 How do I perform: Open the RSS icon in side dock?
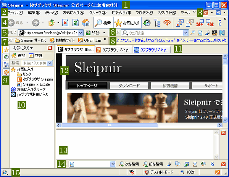(6, 72)
